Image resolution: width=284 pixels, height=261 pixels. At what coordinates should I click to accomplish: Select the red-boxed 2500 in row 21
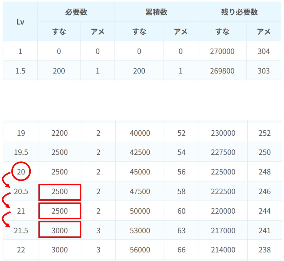click(60, 211)
